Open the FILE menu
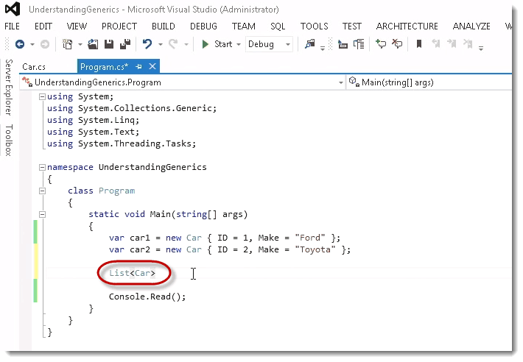The height and width of the screenshot is (362, 523). pyautogui.click(x=12, y=26)
